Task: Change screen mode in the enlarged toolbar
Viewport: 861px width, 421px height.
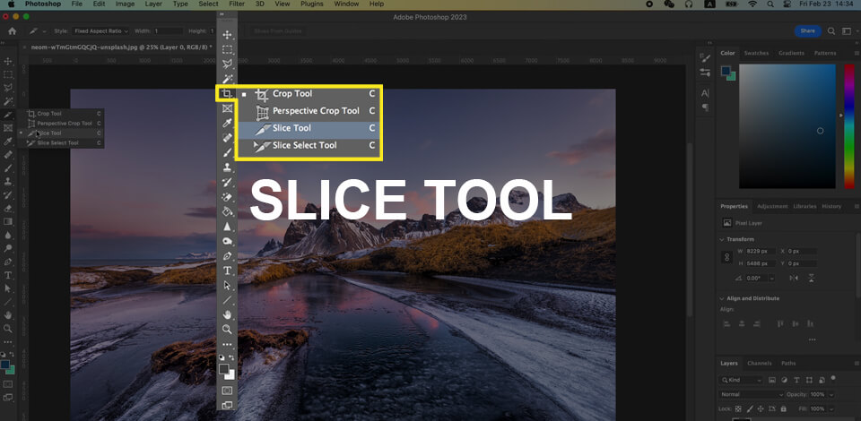Action: pyautogui.click(x=227, y=405)
